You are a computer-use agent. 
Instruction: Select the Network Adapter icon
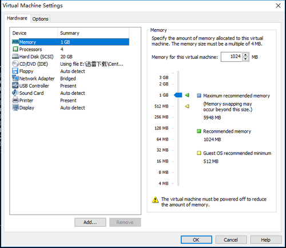tap(15, 78)
